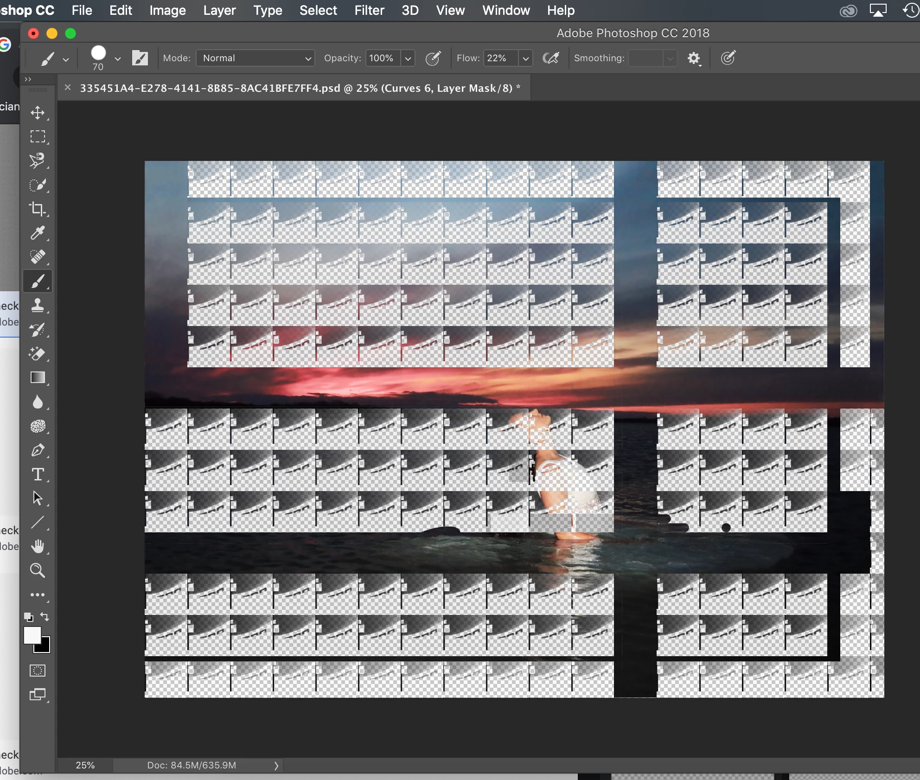The width and height of the screenshot is (920, 780).
Task: Open the blending Mode dropdown
Action: pyautogui.click(x=256, y=58)
